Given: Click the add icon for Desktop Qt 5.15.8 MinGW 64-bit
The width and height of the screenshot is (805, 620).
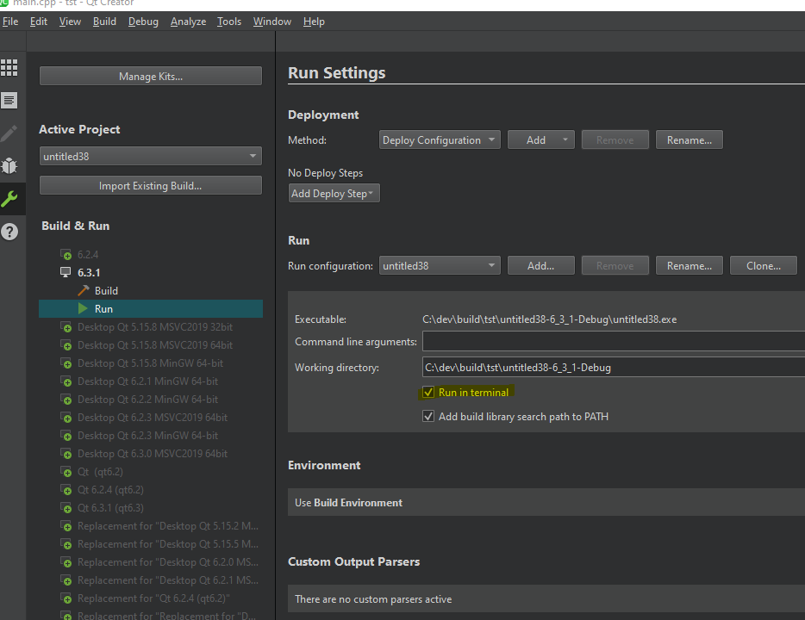Looking at the screenshot, I should [x=66, y=363].
